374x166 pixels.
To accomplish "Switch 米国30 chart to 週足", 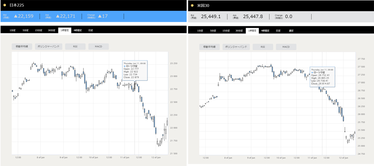I will [291, 30].
